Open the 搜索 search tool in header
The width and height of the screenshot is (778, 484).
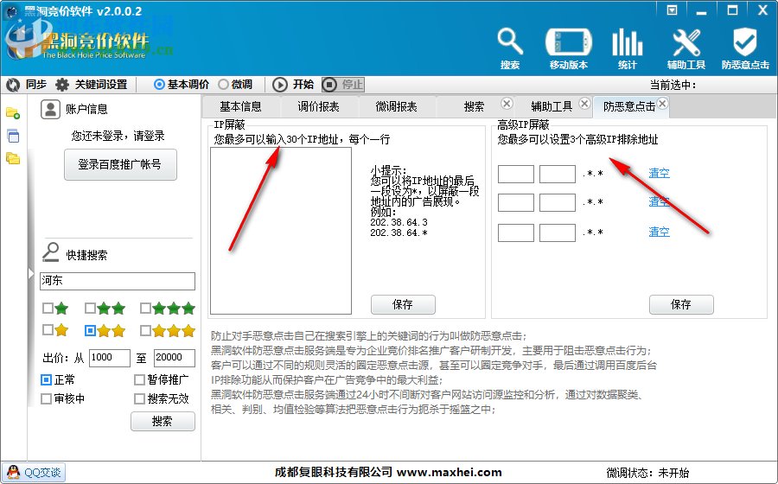click(x=510, y=48)
